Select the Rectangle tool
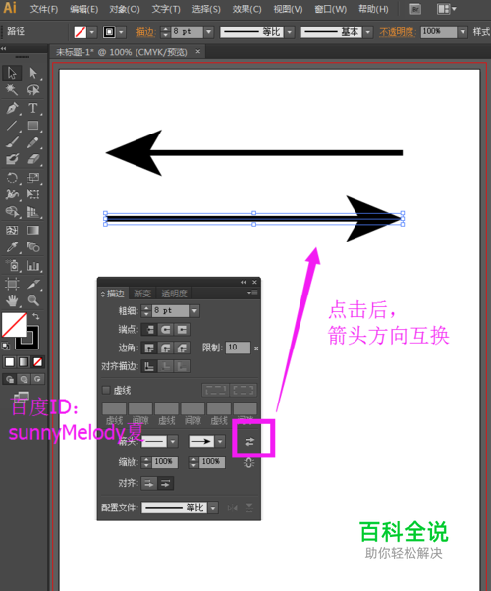The width and height of the screenshot is (491, 591). pos(33,125)
